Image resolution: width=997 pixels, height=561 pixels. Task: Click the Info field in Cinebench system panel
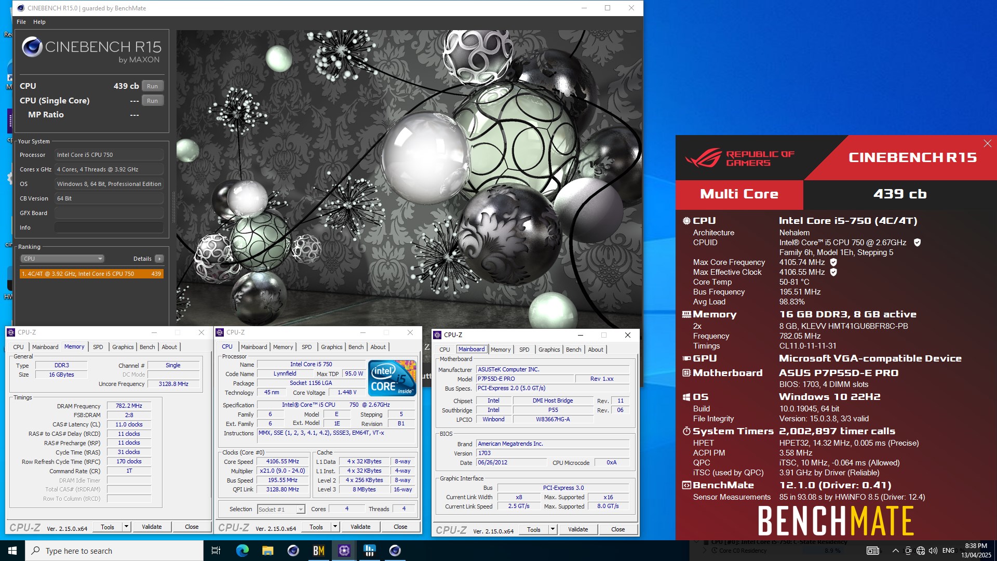tap(109, 228)
